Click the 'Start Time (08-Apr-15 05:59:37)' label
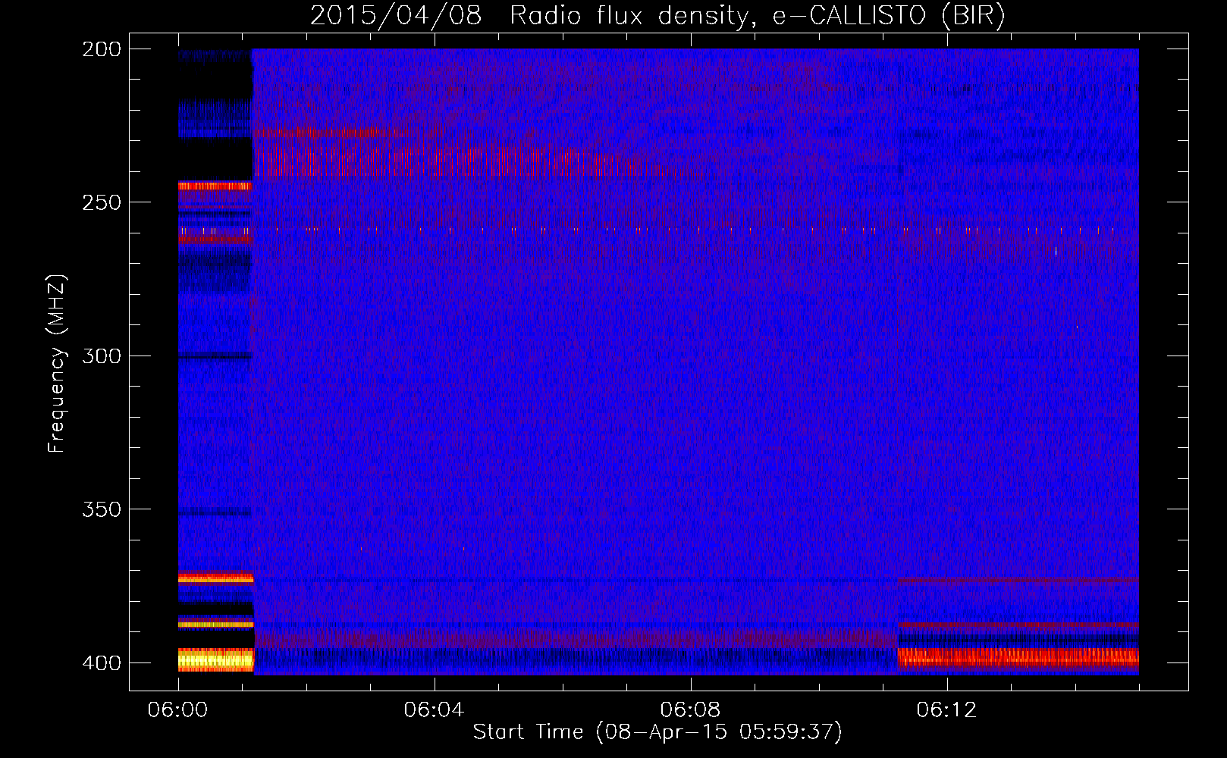This screenshot has width=1227, height=758. coord(657,732)
